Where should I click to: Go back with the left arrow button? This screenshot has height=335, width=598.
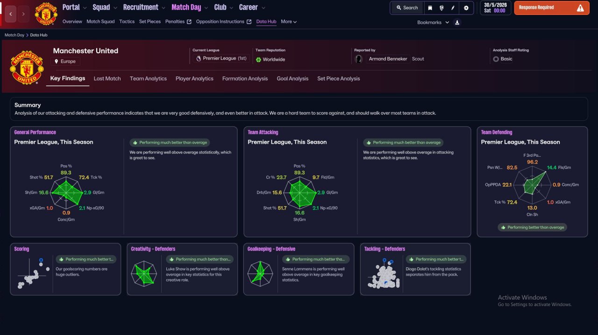(11, 14)
